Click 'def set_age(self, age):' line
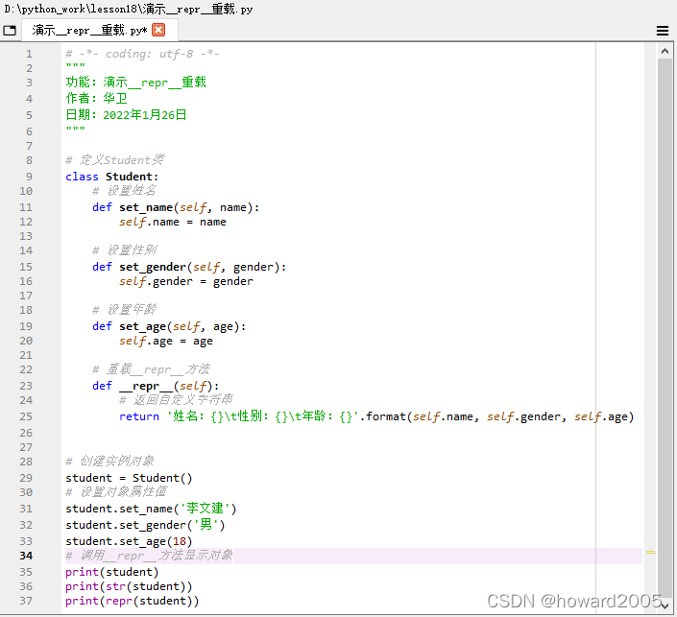 tap(169, 326)
